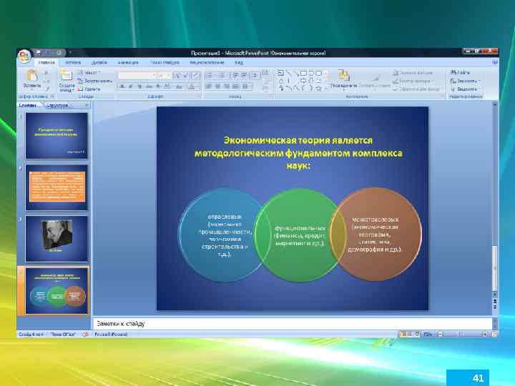Open the Change Case (Aa) dropdown
Screen dimensions: 515x386
coord(180,86)
